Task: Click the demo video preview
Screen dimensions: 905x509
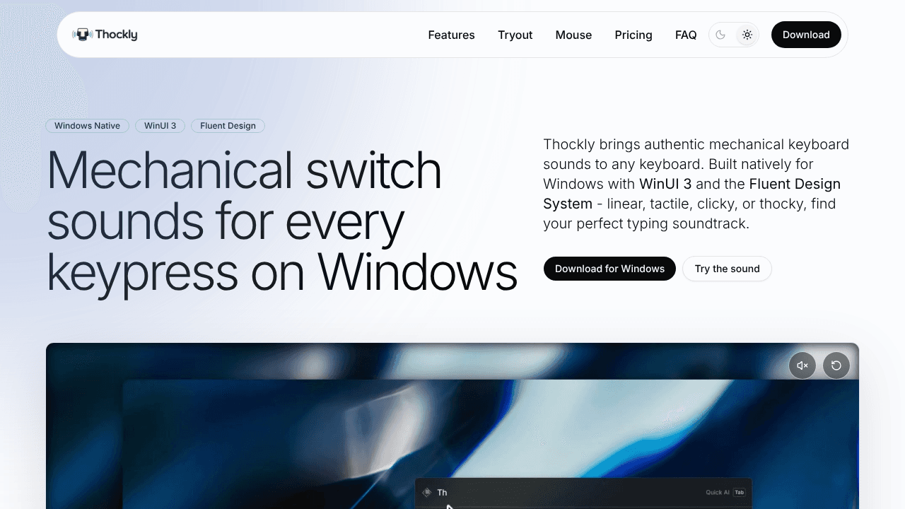Action: 452,426
